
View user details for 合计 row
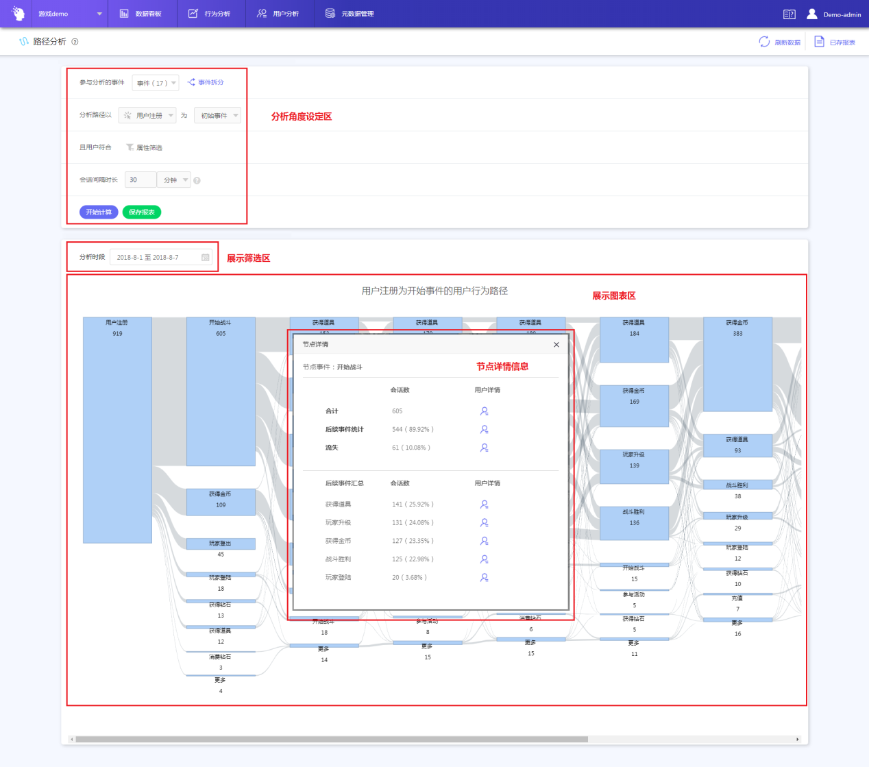tap(484, 411)
